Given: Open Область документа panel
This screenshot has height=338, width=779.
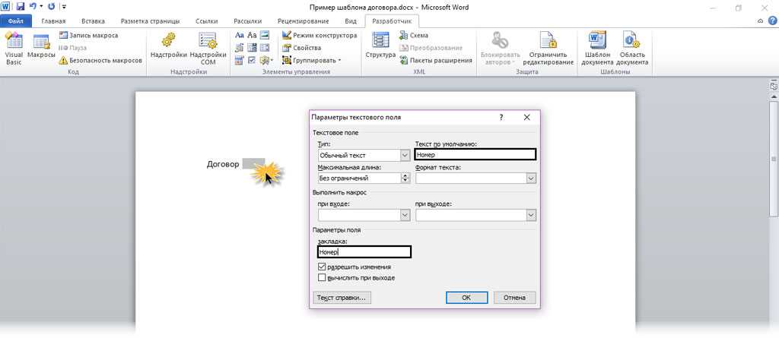Looking at the screenshot, I should (632, 47).
